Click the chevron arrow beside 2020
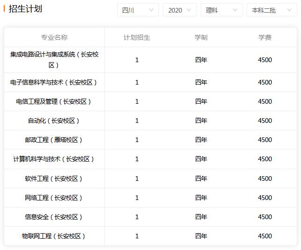 [x=189, y=10]
